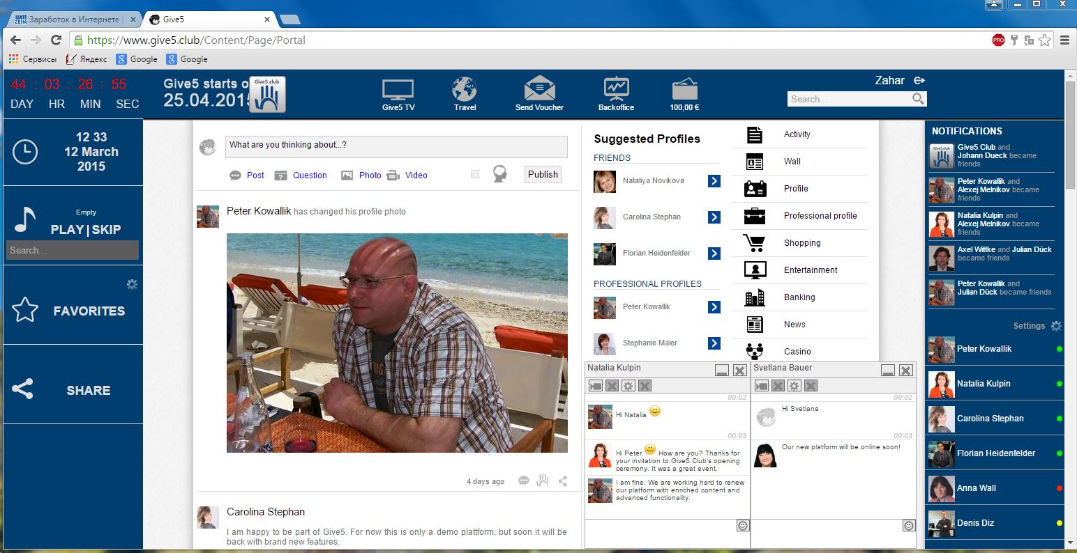This screenshot has width=1077, height=553.
Task: Select Denis Diz in the contacts list
Action: (x=995, y=523)
